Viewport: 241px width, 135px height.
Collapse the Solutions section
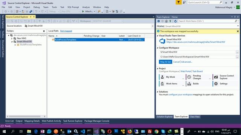[157, 91]
